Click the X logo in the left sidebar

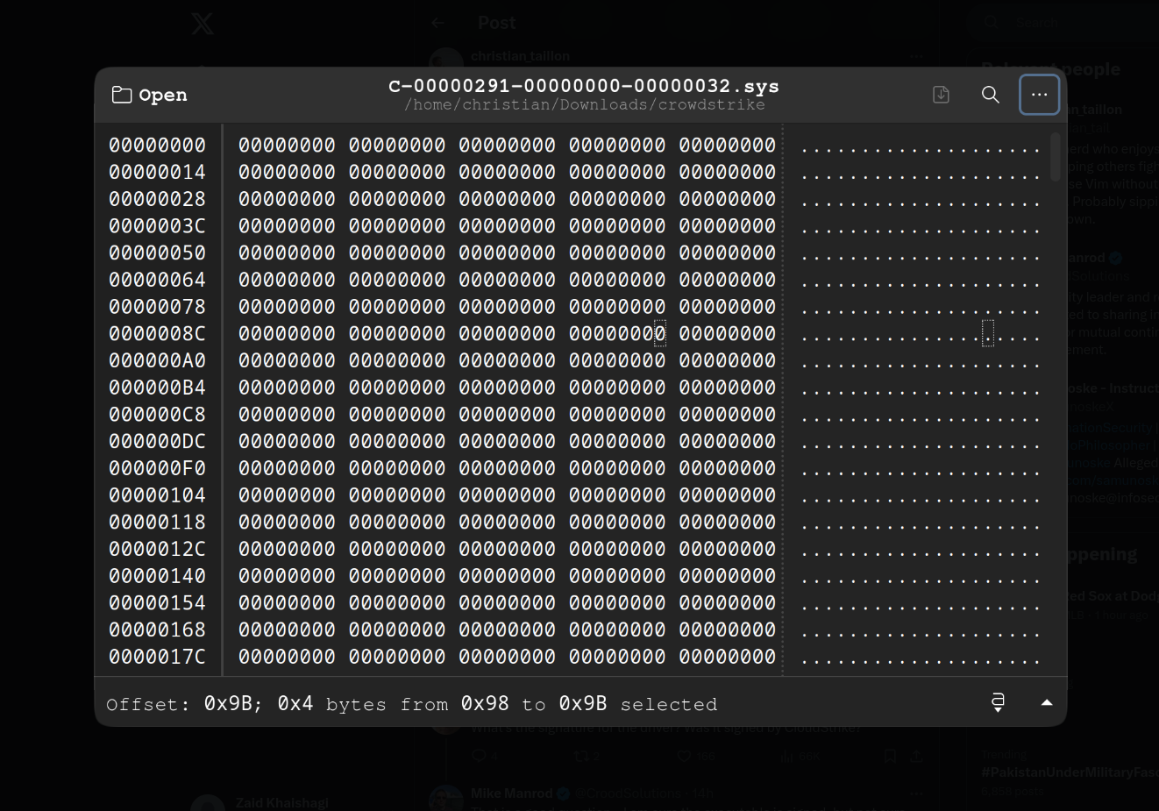[x=202, y=23]
